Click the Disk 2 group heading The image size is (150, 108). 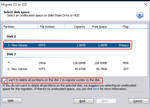(11, 36)
